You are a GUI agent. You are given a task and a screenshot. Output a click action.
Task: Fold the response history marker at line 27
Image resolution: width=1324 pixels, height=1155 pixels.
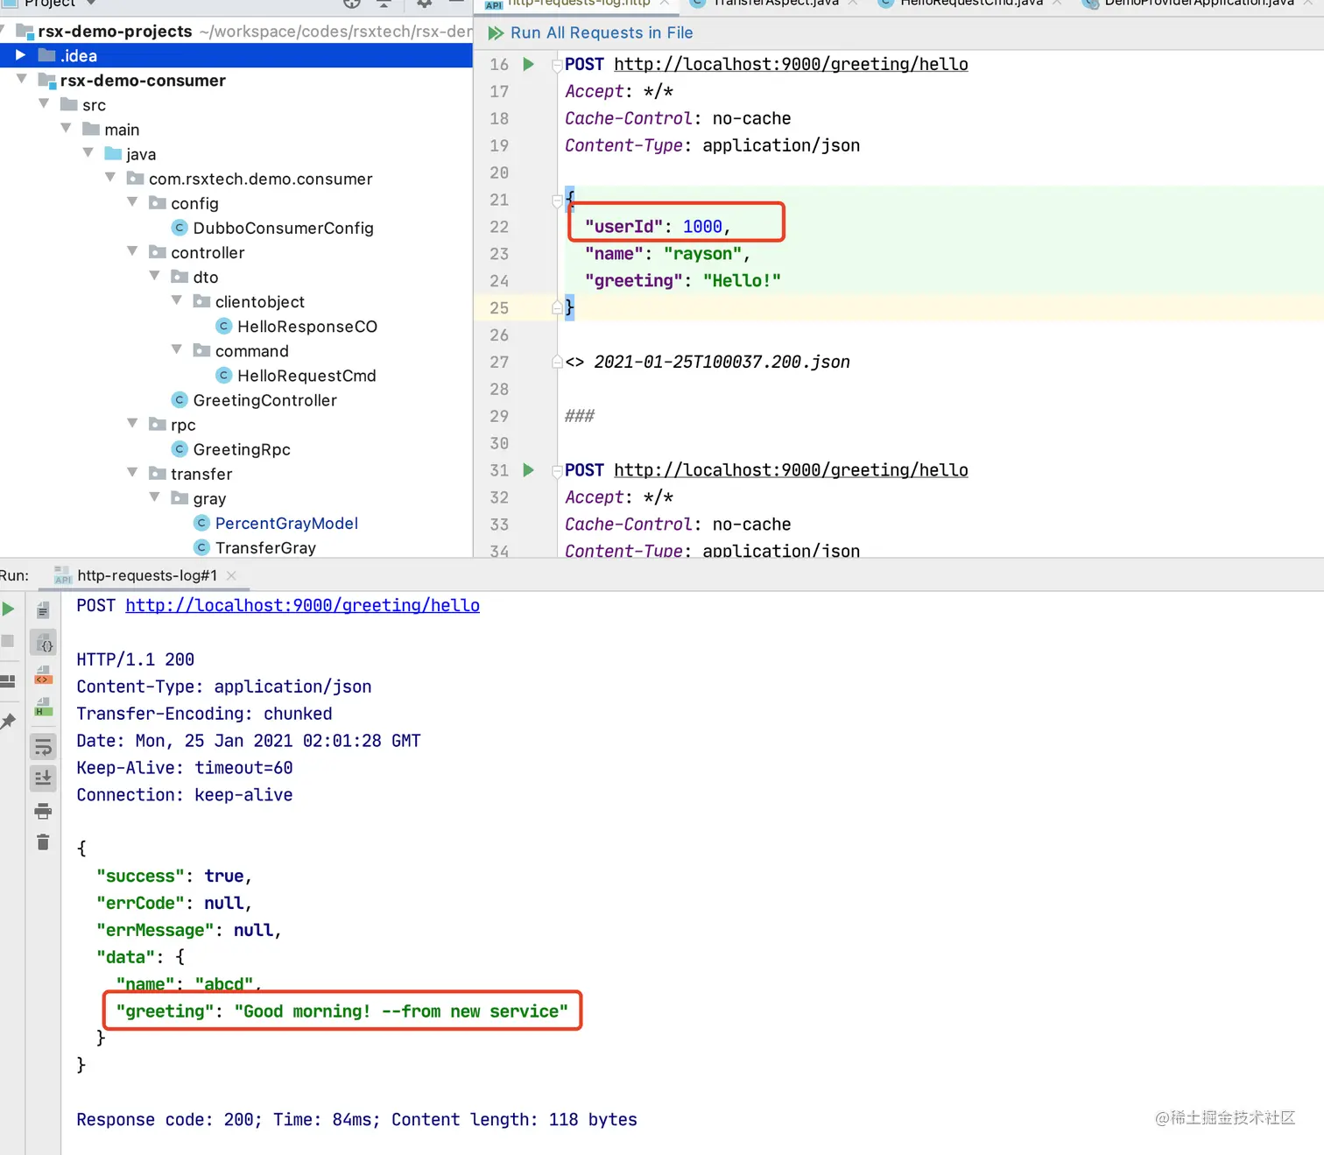click(x=557, y=362)
